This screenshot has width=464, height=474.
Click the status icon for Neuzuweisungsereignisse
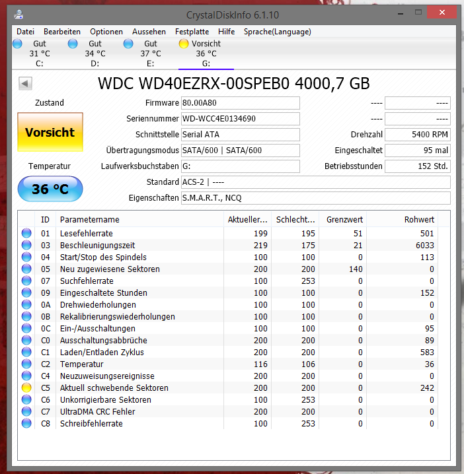pos(26,376)
